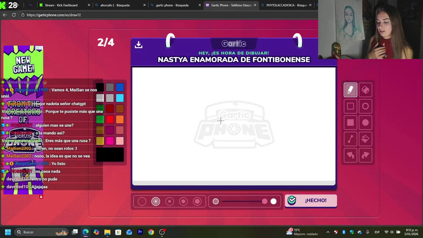Click the opacity slider handle
Viewport: 423px width, 238px height.
pos(264,201)
